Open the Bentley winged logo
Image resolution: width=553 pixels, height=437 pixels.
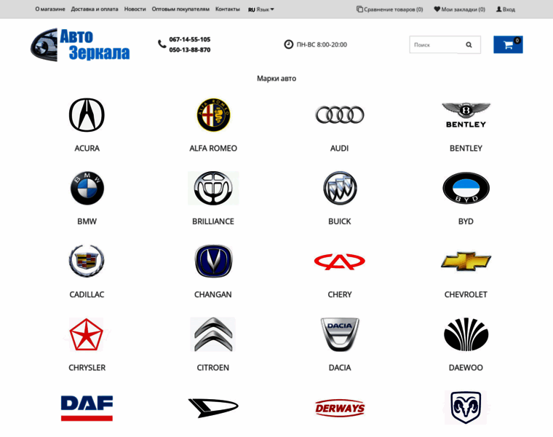pos(466,115)
